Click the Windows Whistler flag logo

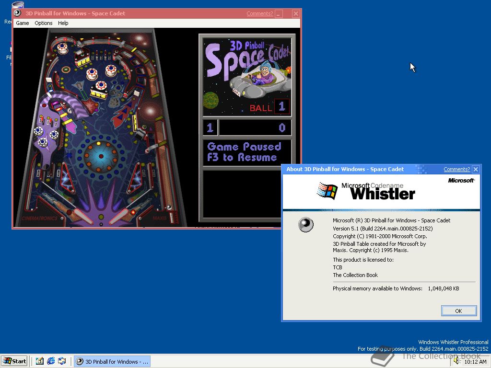327,191
